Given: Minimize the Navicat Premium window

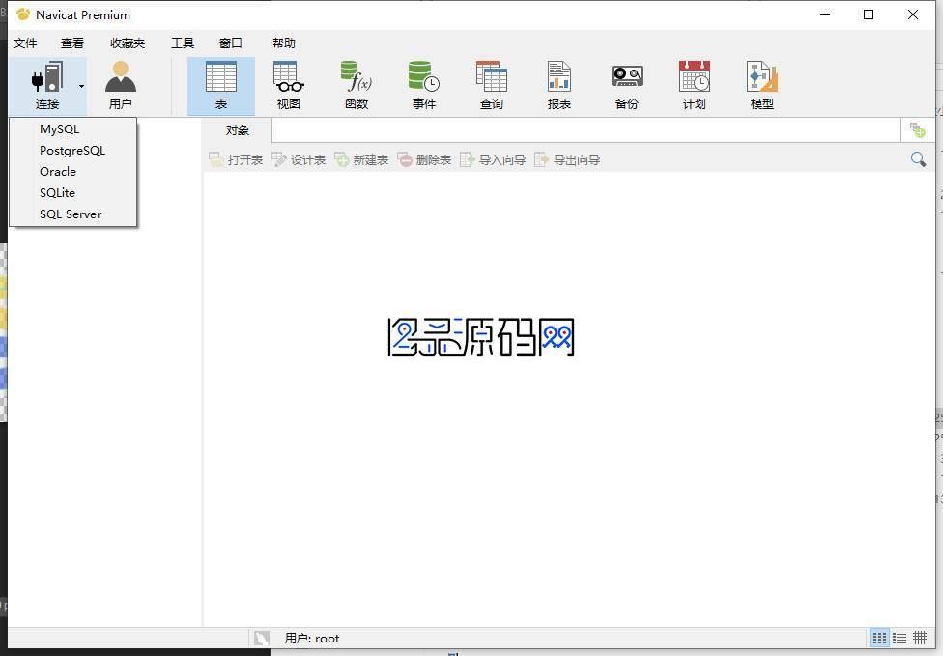Looking at the screenshot, I should tap(825, 14).
